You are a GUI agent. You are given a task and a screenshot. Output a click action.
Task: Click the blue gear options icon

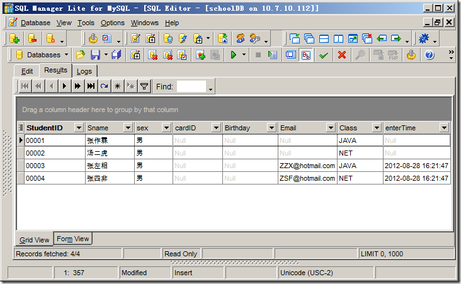click(424, 38)
